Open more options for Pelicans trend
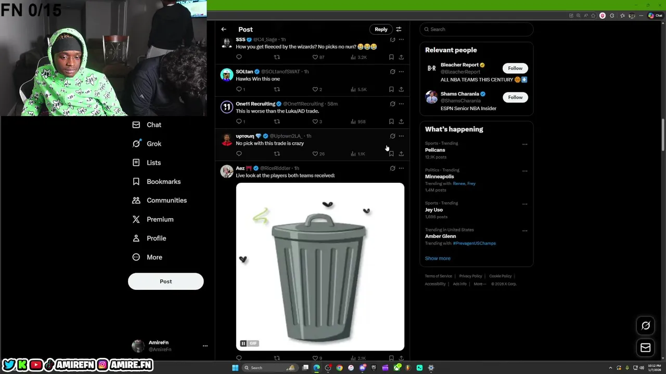The width and height of the screenshot is (666, 374). click(524, 144)
